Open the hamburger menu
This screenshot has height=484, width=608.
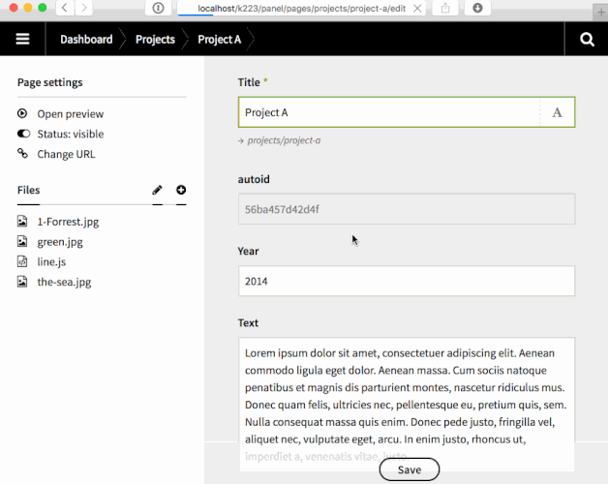(23, 40)
